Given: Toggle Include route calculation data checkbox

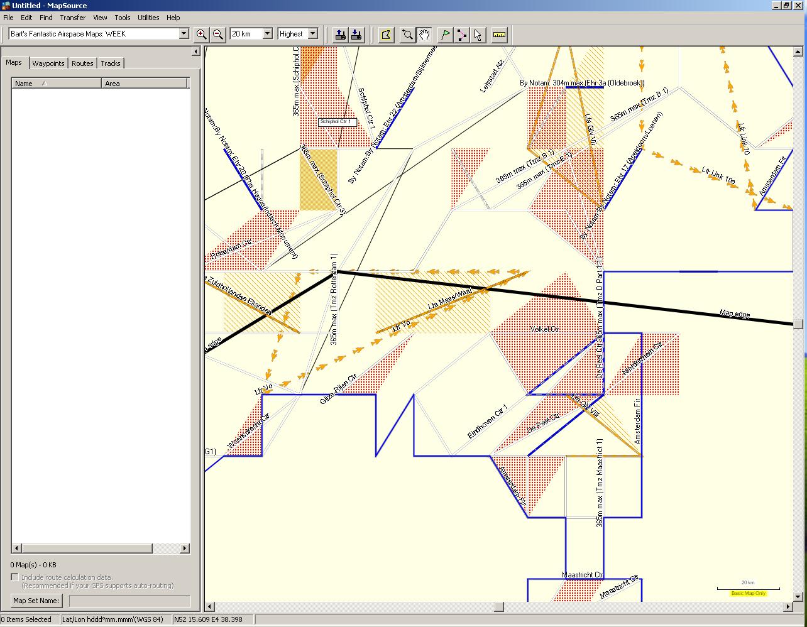Looking at the screenshot, I should tap(14, 577).
